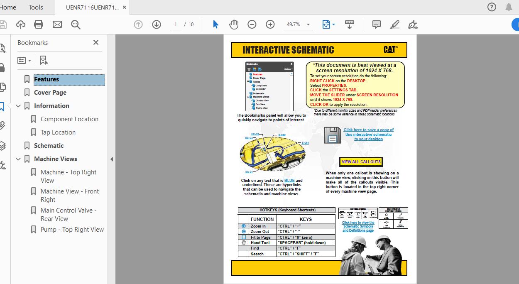Screen dimensions: 519x284
Task: Open the Schematic bookmark
Action: point(49,146)
